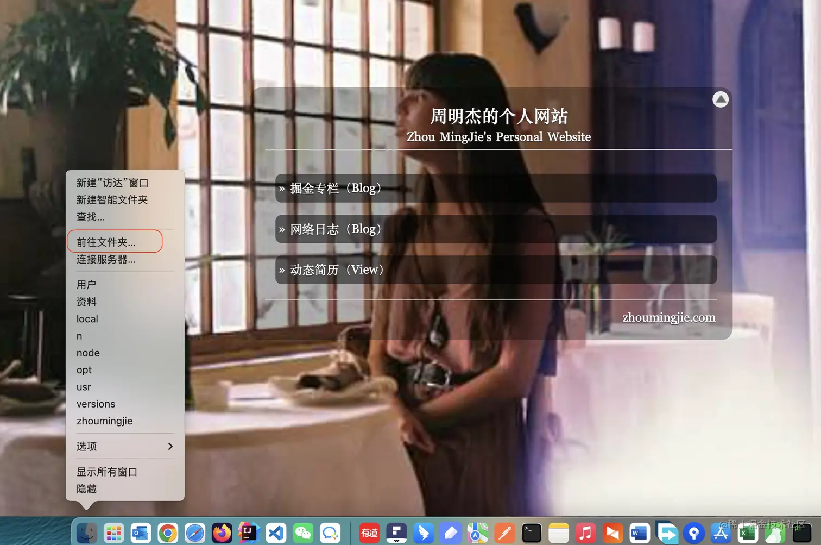This screenshot has width=821, height=545.
Task: Open the dark Wondershare app icon in Dock
Action: tap(396, 533)
